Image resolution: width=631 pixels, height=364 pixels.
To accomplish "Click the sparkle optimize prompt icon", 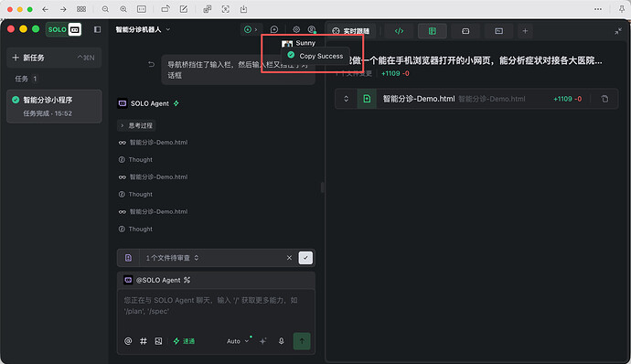I will point(262,341).
